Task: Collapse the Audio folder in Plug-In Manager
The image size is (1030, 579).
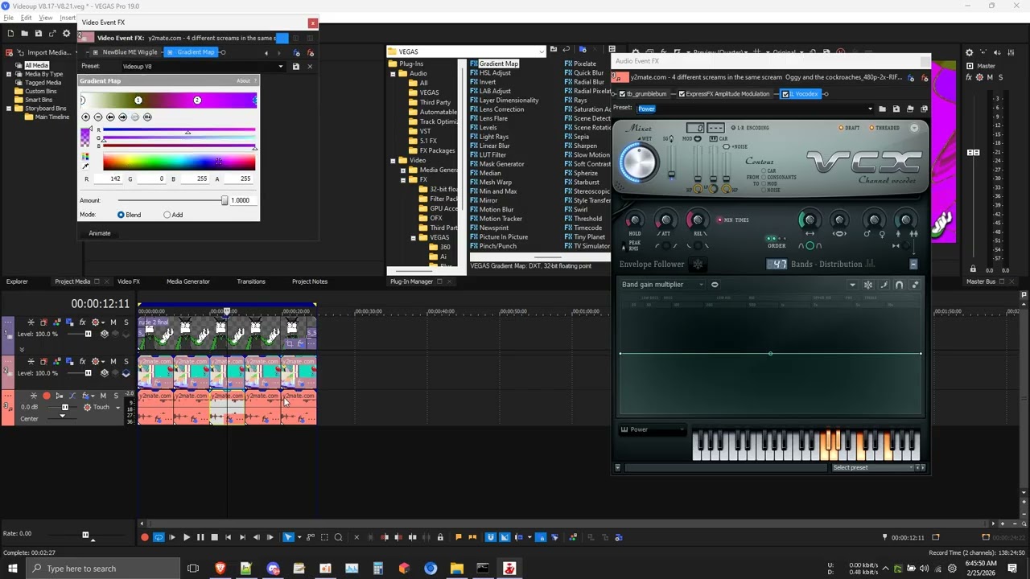Action: (393, 73)
